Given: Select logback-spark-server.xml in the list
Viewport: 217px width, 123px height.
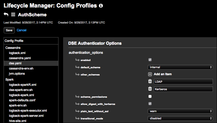Looking at the screenshot, I should pyautogui.click(x=26, y=116).
